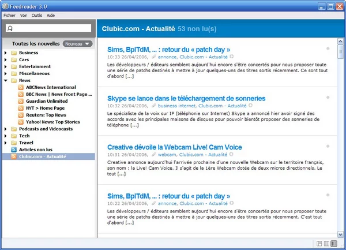The width and height of the screenshot is (346, 250).
Task: Click circle icon after feed name, Creative article
Action: click(231, 154)
